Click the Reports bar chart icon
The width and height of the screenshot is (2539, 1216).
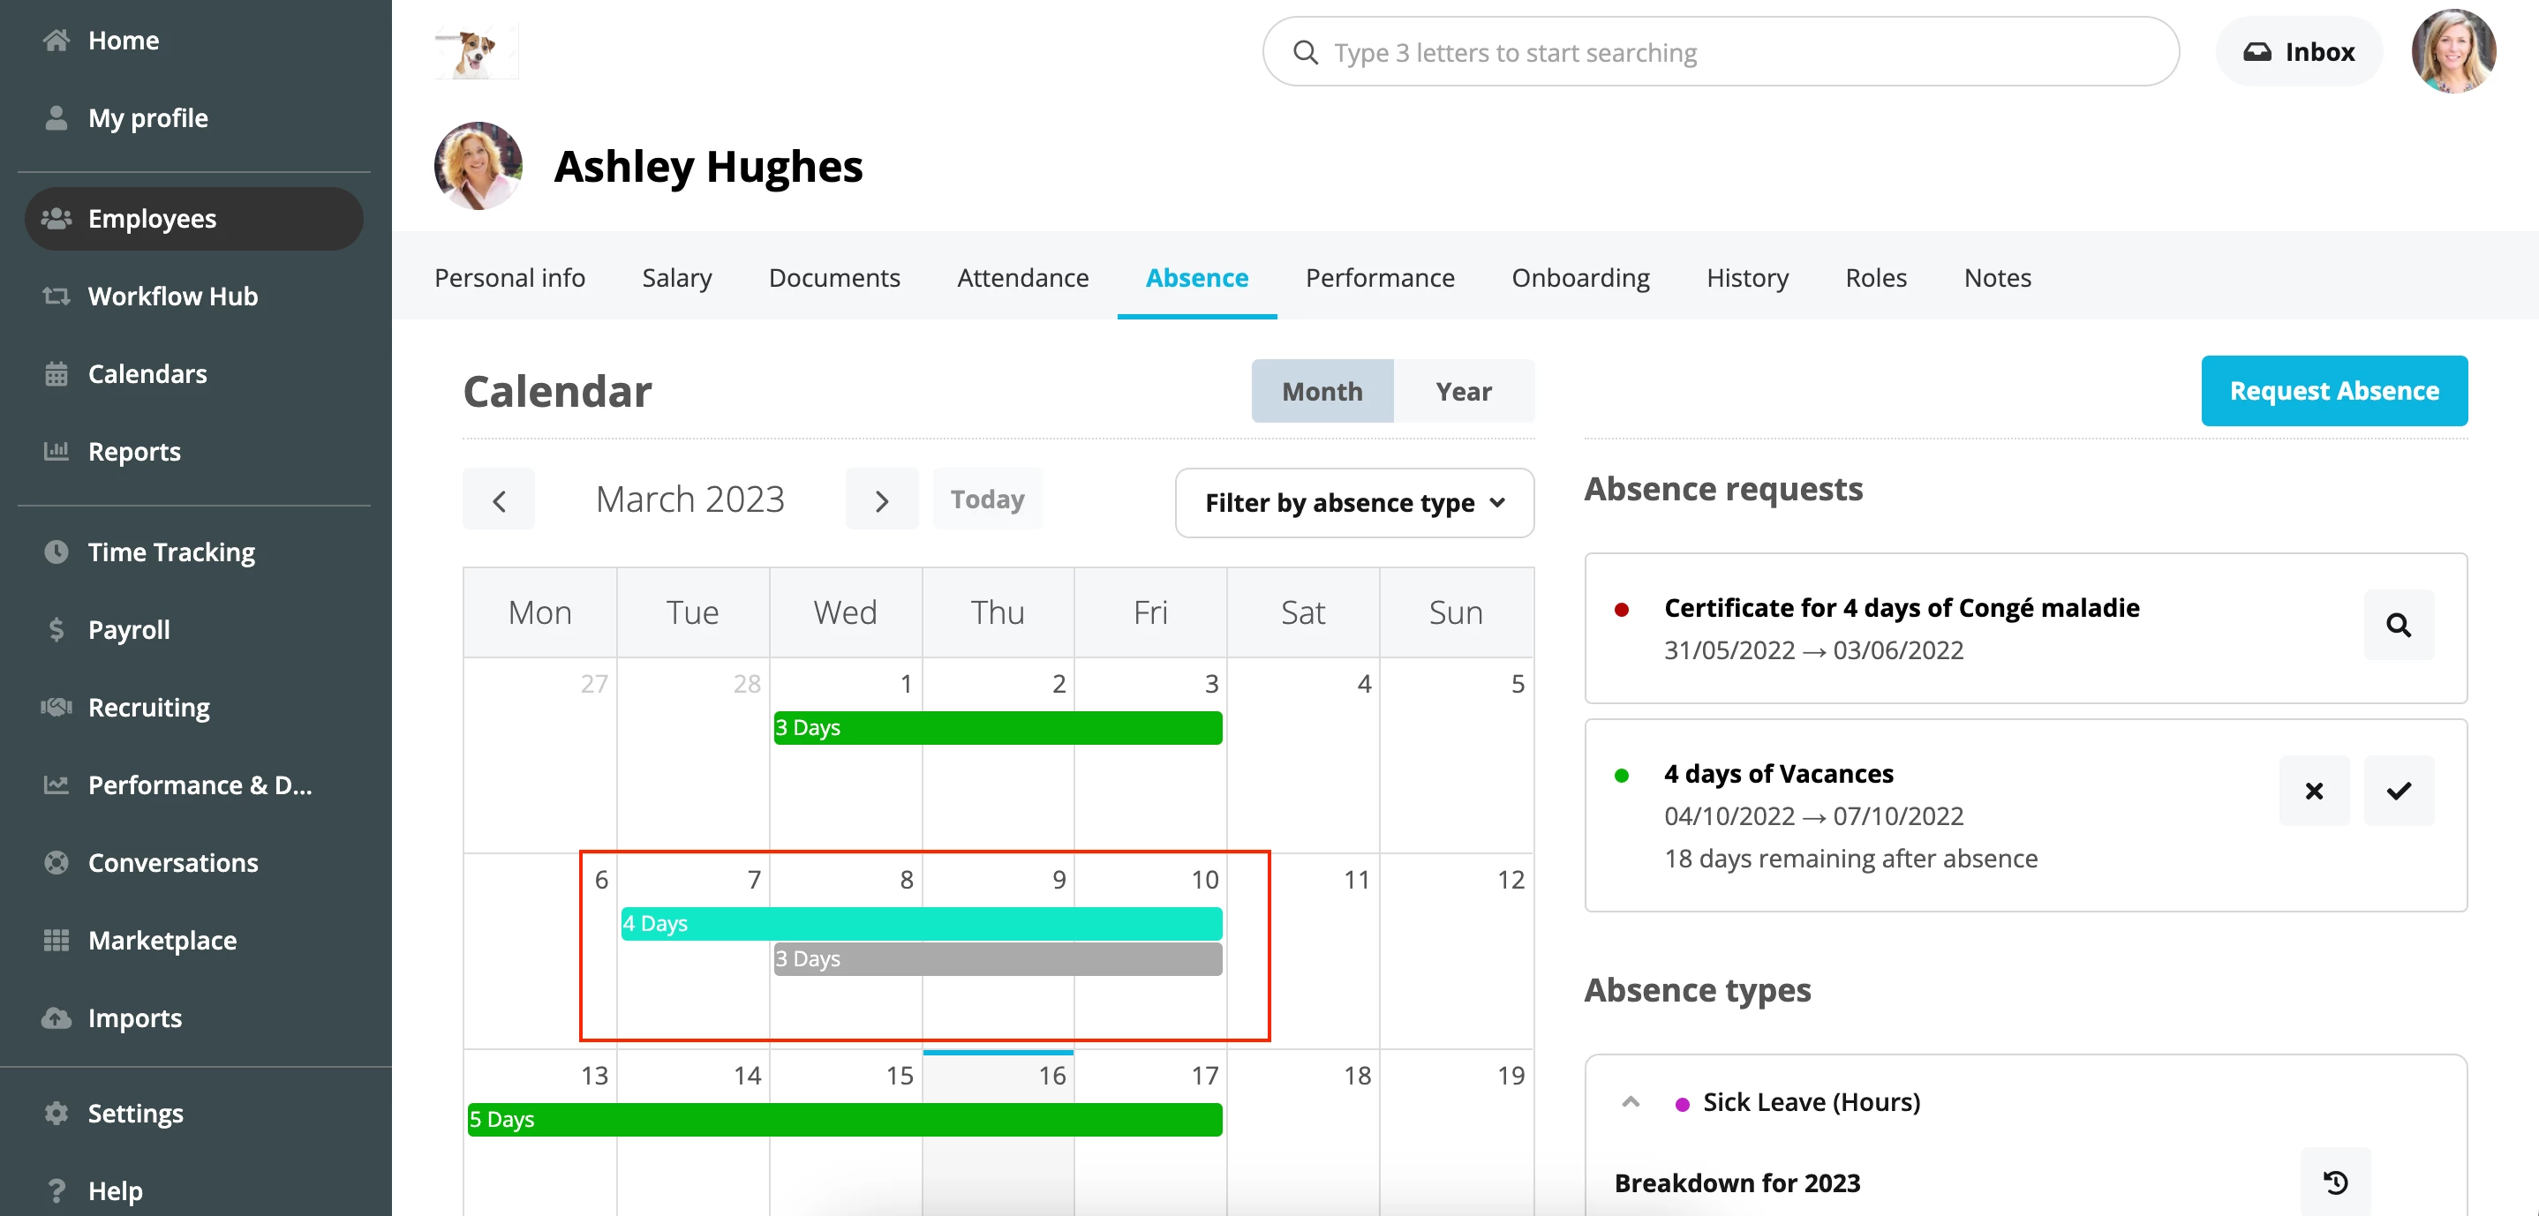57,453
